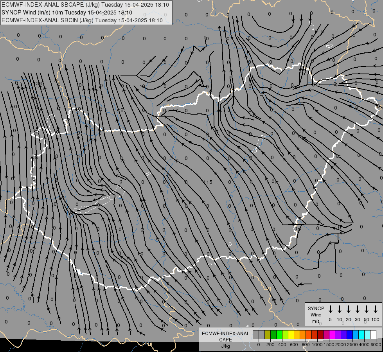This screenshot has width=383, height=352.
Task: Click the wind arrow for 100 m/s
Action: click(x=376, y=309)
